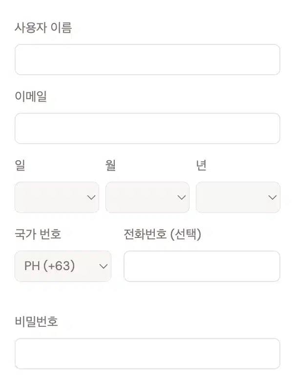The width and height of the screenshot is (295, 382).
Task: Focus the 전화번호 (선택) input field
Action: click(202, 266)
